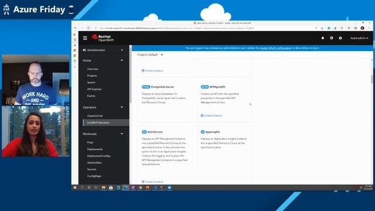
Task: Click Create instance in the top-left card
Action: coord(152,70)
